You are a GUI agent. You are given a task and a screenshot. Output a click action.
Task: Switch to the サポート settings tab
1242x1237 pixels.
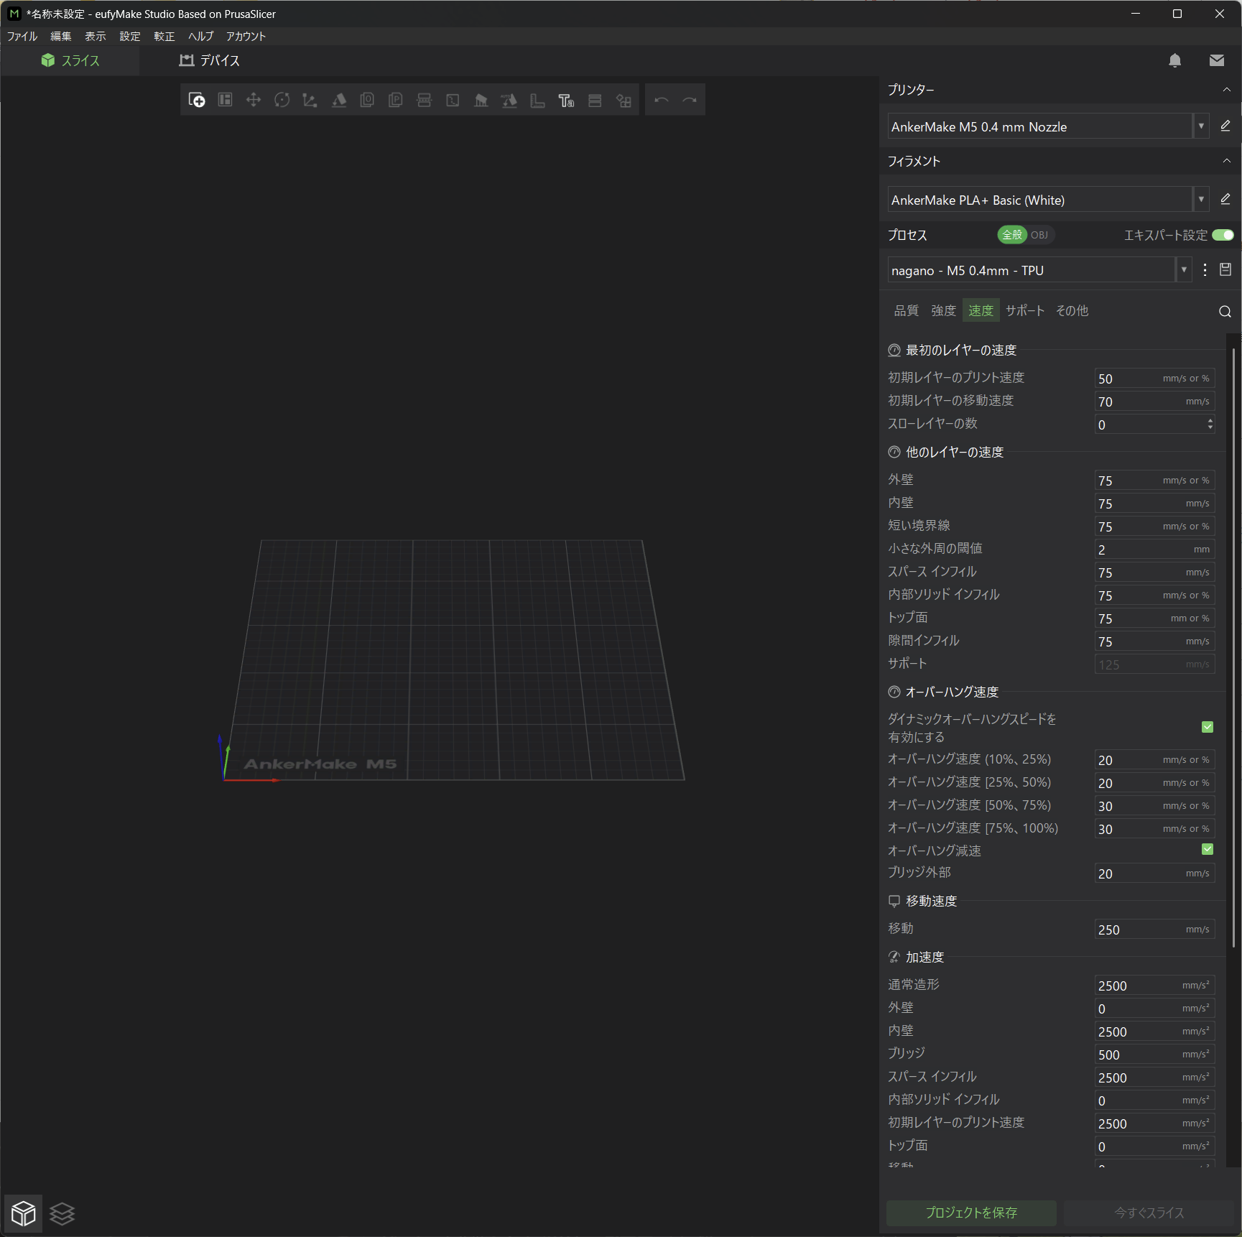pyautogui.click(x=1024, y=310)
